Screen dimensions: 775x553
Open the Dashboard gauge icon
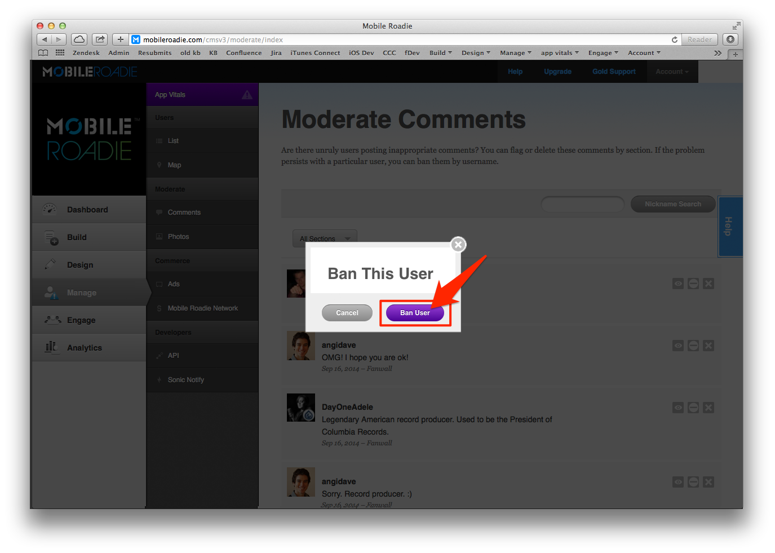pos(50,209)
